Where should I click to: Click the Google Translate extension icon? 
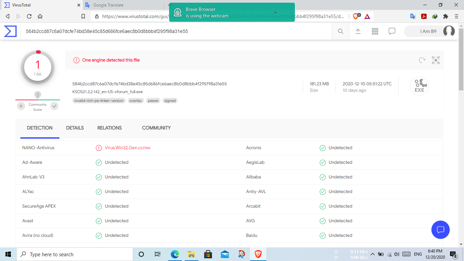click(x=413, y=16)
